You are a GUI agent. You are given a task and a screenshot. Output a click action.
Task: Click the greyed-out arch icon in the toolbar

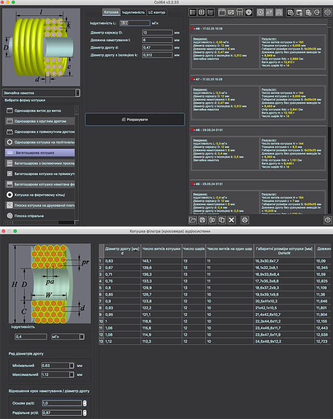point(279,12)
